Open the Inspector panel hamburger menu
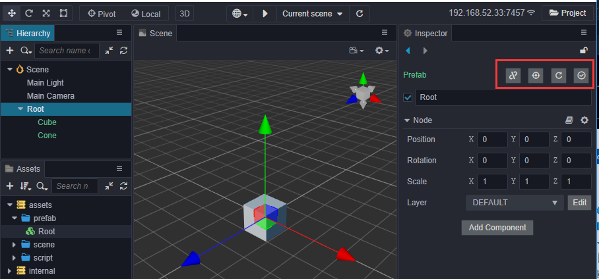The image size is (599, 279). point(584,32)
